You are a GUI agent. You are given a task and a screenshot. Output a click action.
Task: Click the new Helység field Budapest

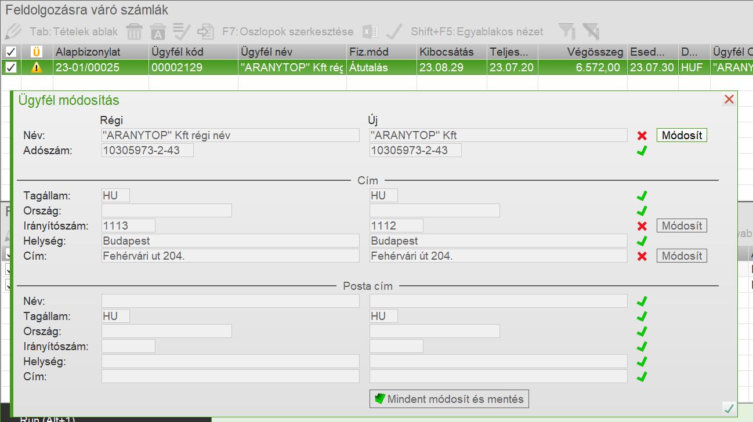point(498,241)
